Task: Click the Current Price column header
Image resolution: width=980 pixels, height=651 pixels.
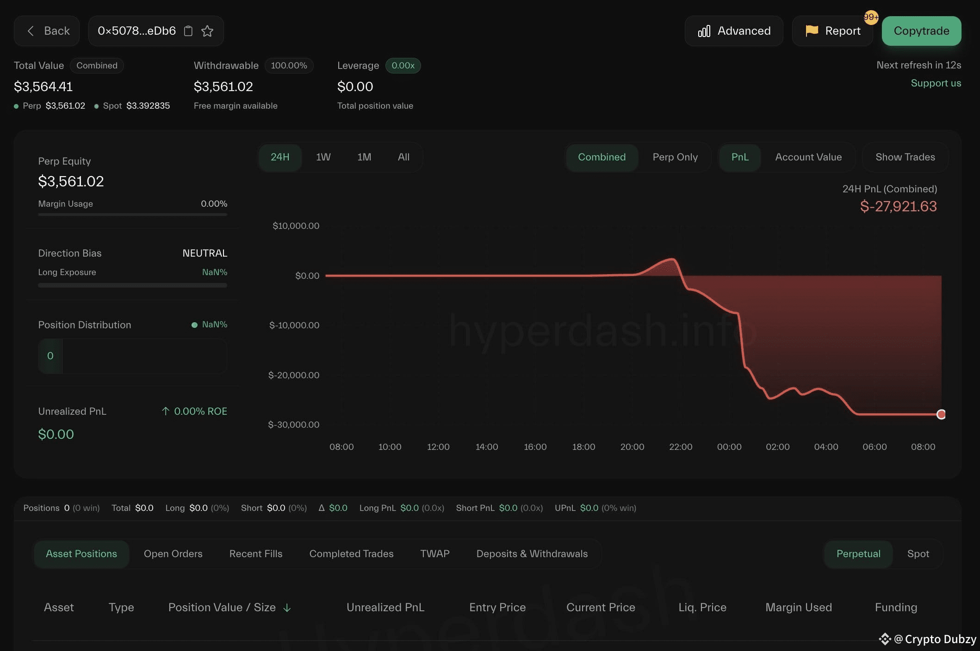Action: (x=601, y=608)
